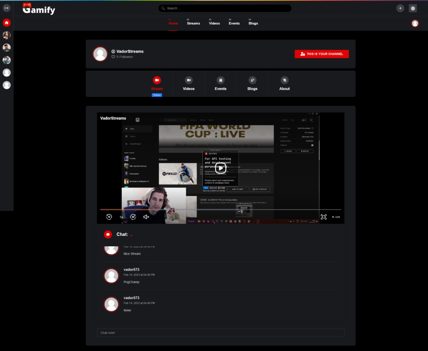Open Home tab in top navigation
The height and width of the screenshot is (351, 428).
pyautogui.click(x=173, y=23)
